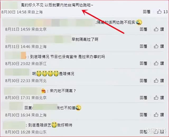Like the 8月30日 17:31 Beijing comment
The width and height of the screenshot is (169, 137).
(x=156, y=98)
